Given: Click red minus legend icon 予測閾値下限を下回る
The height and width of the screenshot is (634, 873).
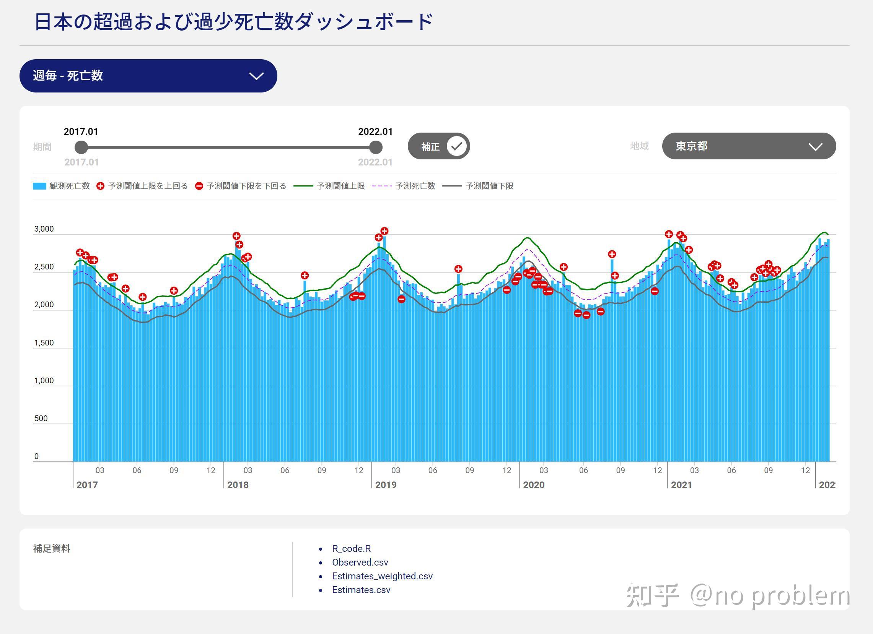Looking at the screenshot, I should [x=199, y=186].
